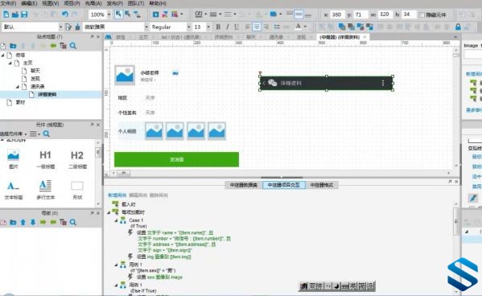The image size is (482, 296).
Task: Click the first album image thumbnail on canvas
Action: pos(154,131)
